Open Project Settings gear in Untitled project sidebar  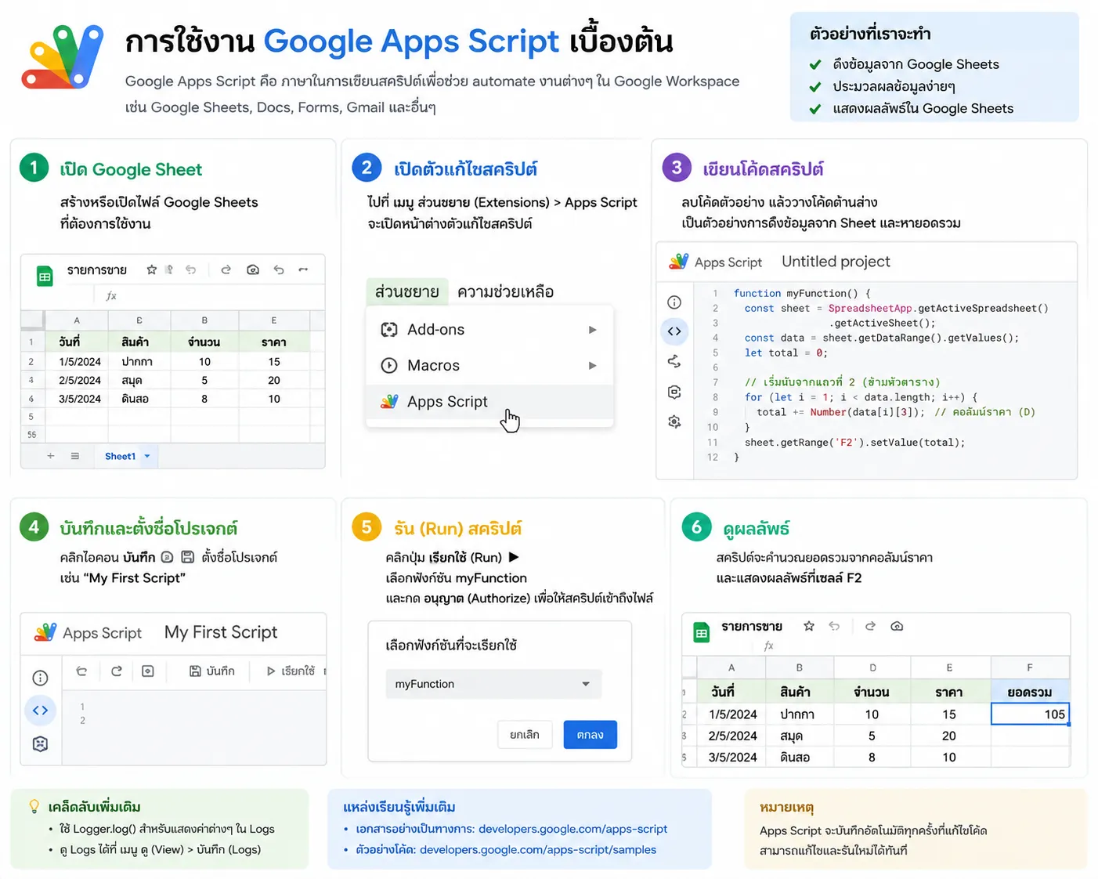[674, 421]
